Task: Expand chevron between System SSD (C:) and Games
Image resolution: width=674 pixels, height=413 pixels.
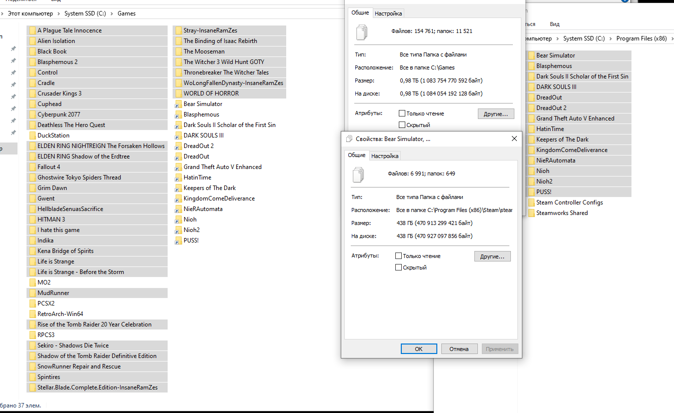Action: 112,13
